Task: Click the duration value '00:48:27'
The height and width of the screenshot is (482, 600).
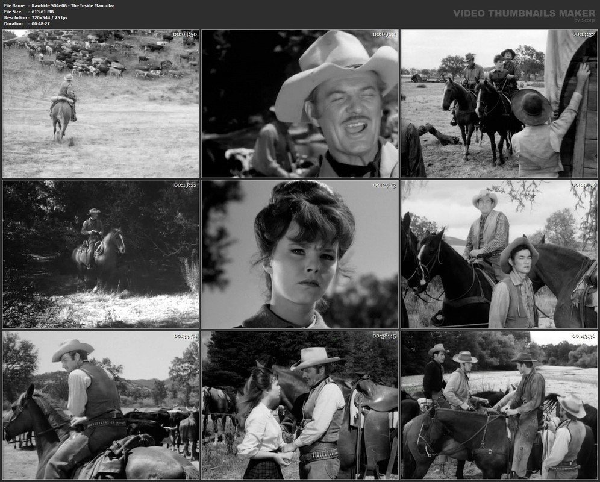Action: (x=40, y=23)
